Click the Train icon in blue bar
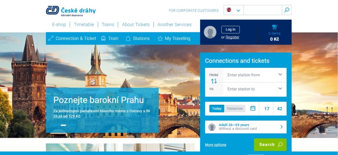338x155 pixels. pos(103,38)
